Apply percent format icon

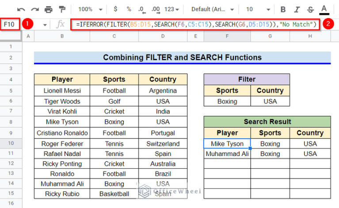pos(129,9)
